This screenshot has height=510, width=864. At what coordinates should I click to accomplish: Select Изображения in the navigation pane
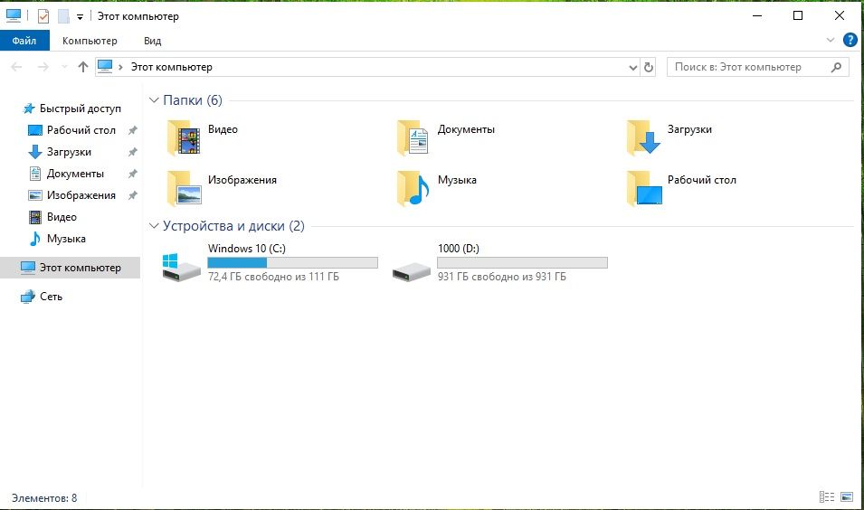71,195
